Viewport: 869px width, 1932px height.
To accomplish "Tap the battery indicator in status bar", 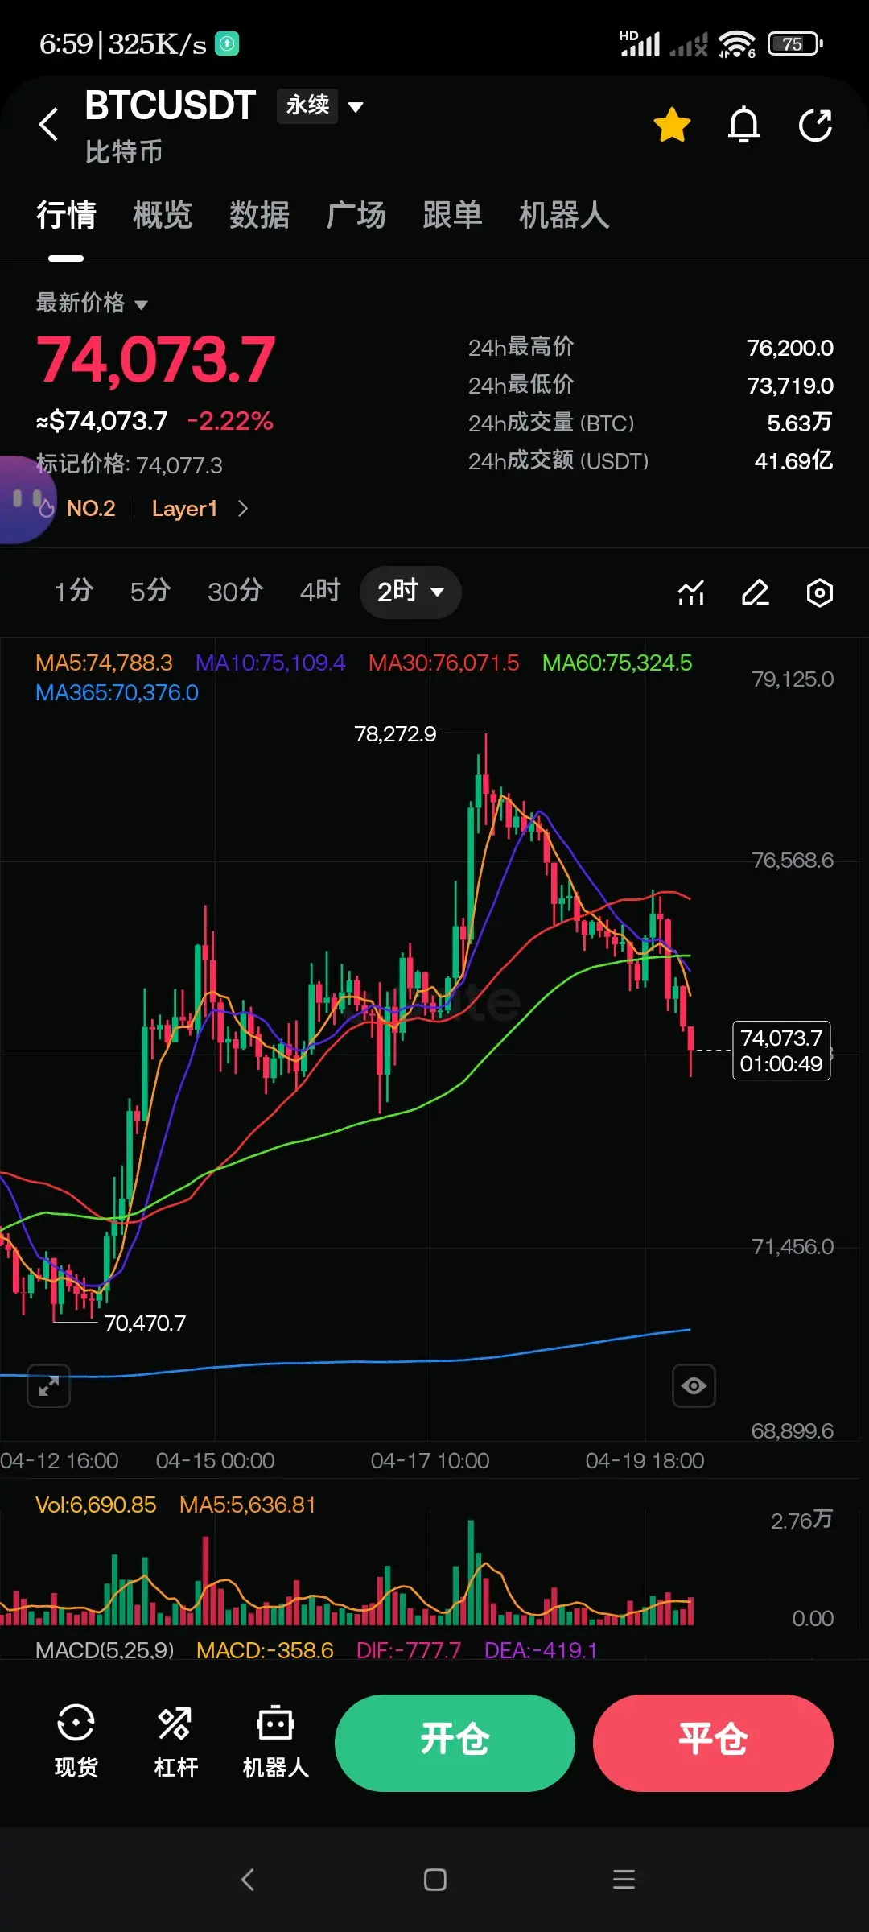I will (795, 43).
